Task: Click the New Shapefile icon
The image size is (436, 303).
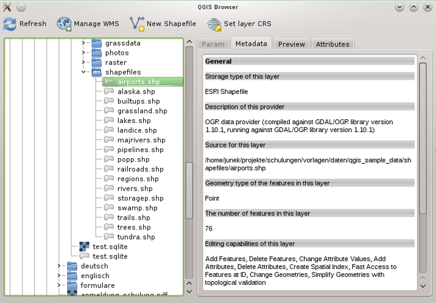Action: coord(137,24)
